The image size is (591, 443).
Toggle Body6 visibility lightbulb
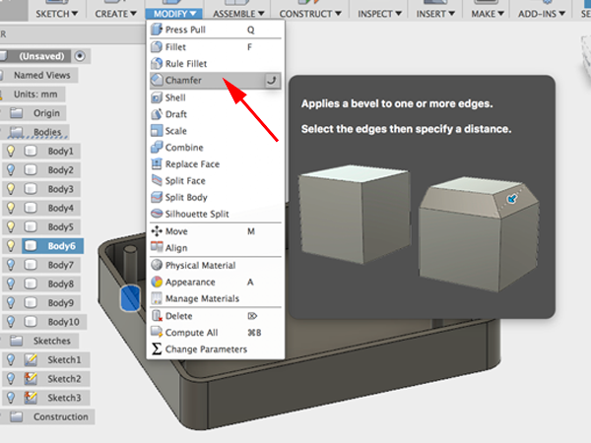pos(11,246)
